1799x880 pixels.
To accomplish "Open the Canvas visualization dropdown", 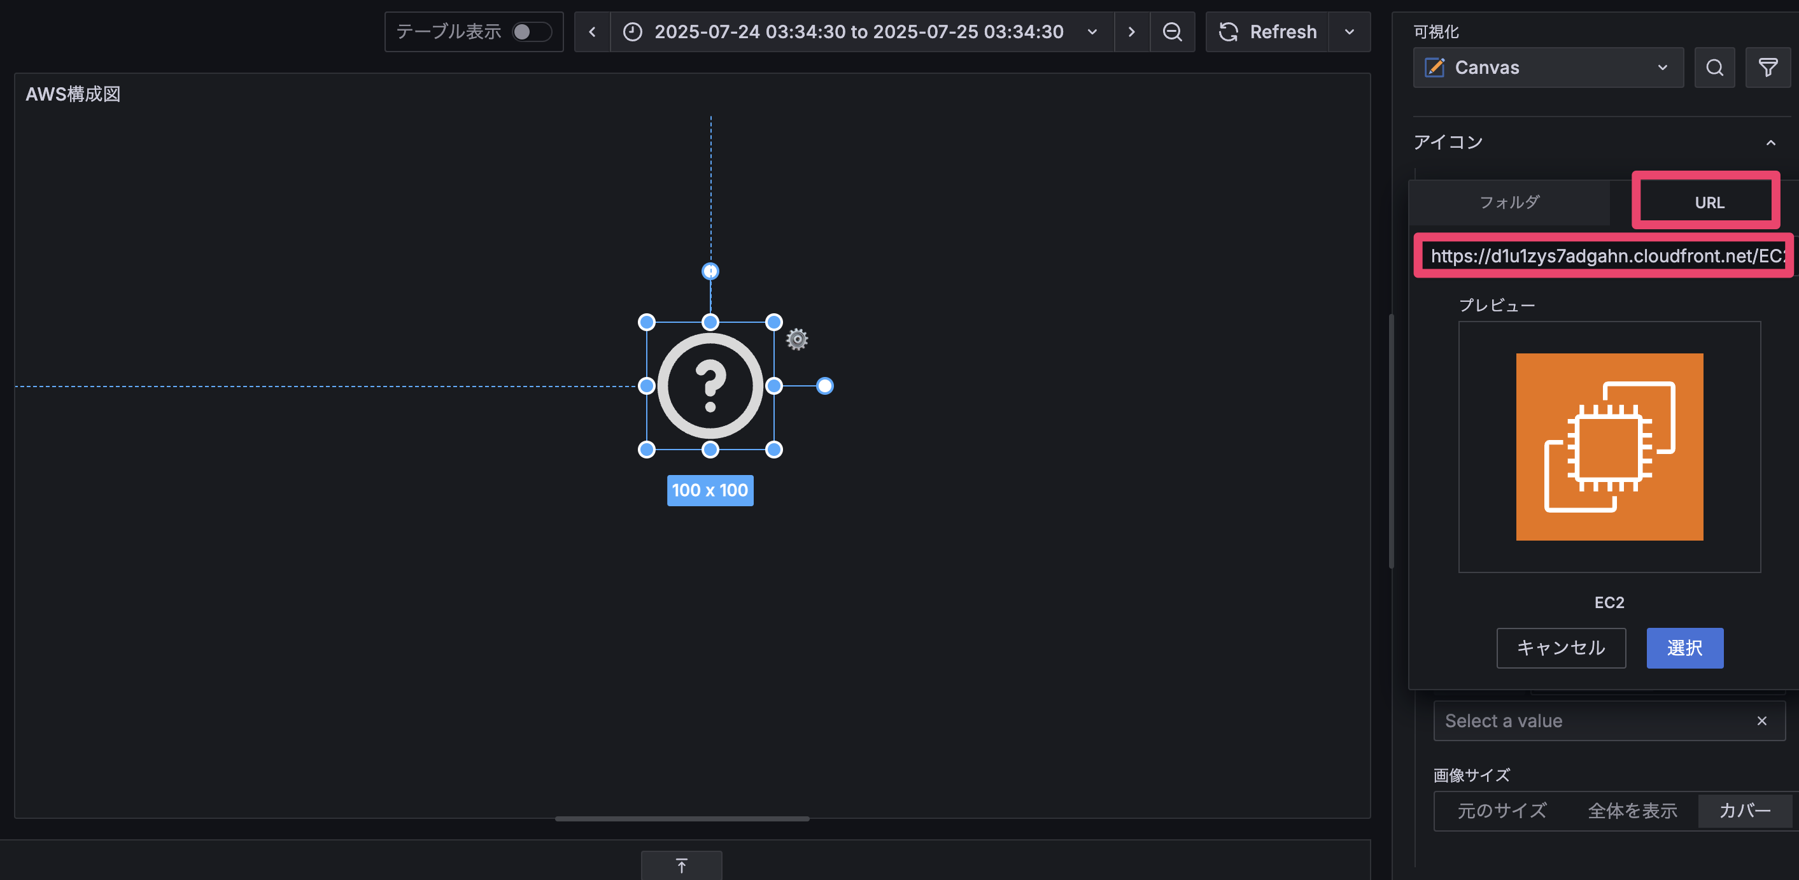I will pyautogui.click(x=1548, y=67).
